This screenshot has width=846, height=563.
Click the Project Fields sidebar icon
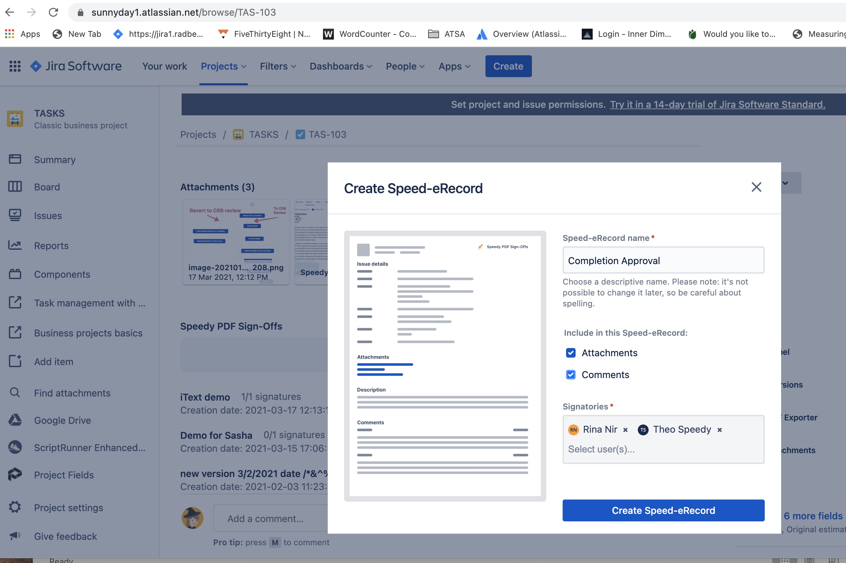tap(16, 474)
